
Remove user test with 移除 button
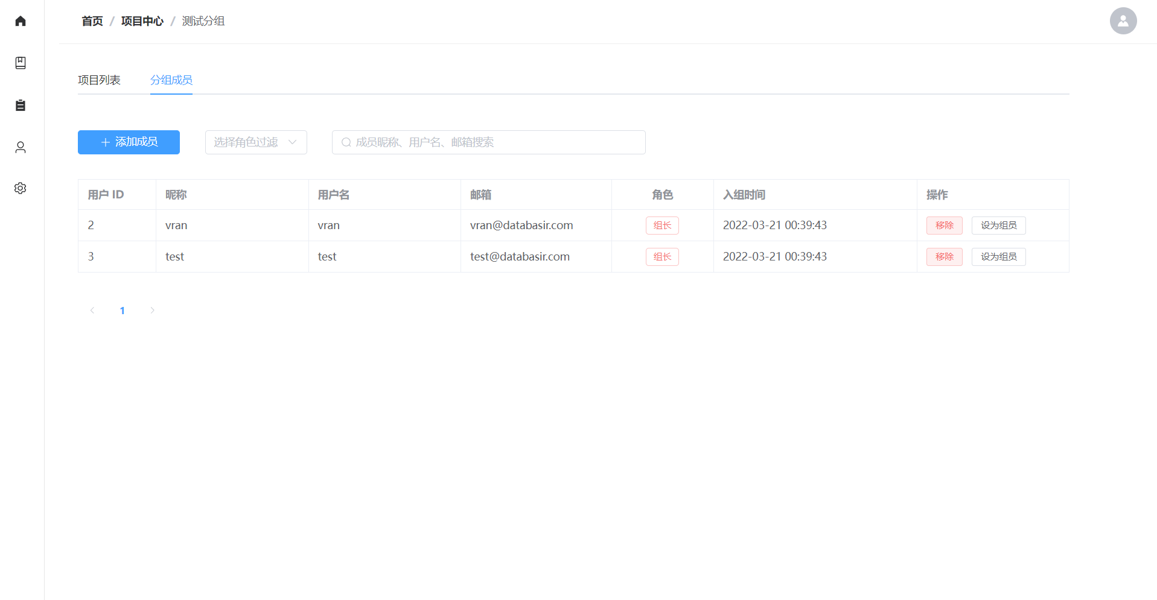944,257
